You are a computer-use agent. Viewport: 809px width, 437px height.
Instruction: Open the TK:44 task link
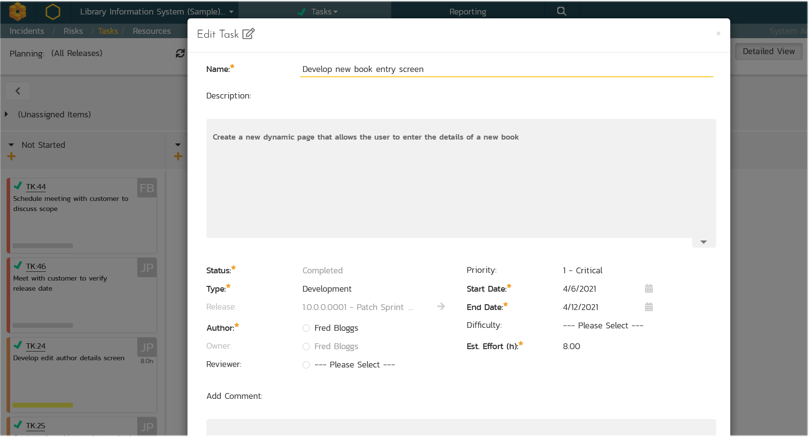click(x=36, y=187)
